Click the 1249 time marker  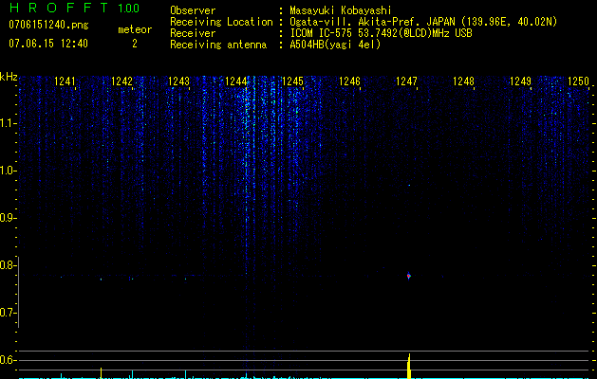[x=520, y=81]
